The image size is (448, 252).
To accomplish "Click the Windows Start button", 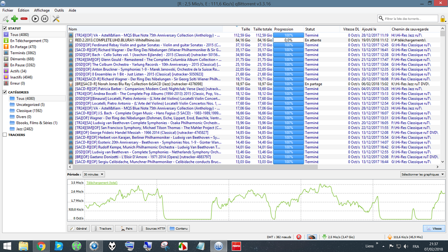I will [x=7, y=246].
